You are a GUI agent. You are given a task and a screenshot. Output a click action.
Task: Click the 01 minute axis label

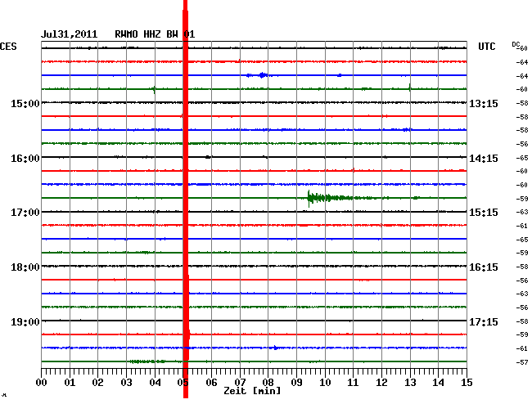coord(70,383)
